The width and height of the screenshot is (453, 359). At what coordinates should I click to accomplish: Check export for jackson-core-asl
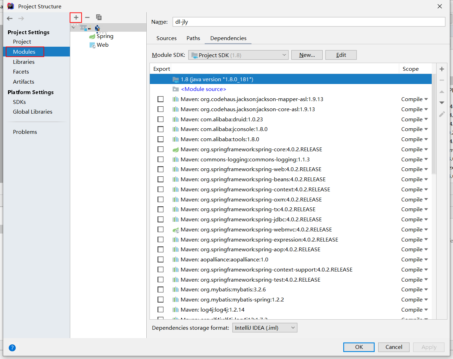coord(161,109)
